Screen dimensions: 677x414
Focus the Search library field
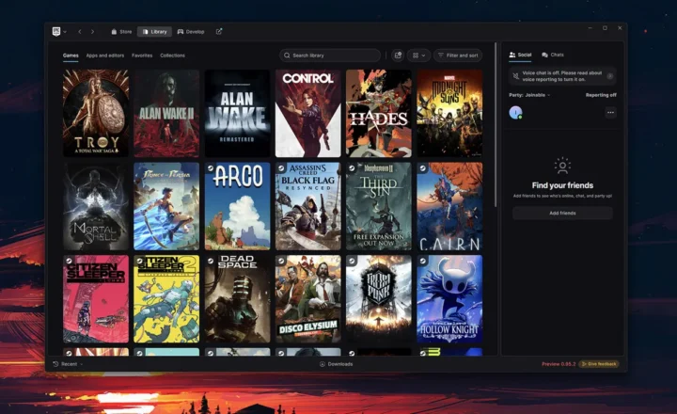330,56
